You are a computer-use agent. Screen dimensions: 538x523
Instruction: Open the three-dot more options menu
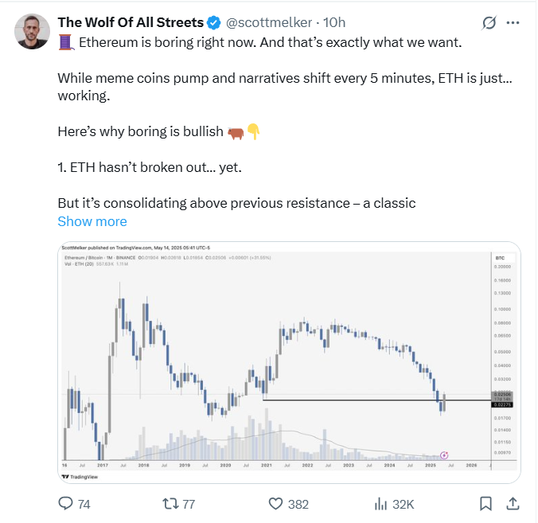(x=518, y=23)
